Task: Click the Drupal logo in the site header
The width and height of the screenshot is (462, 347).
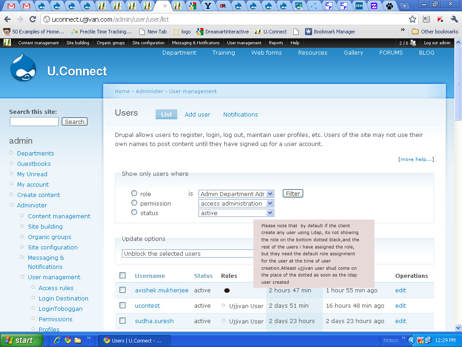Action: pos(23,68)
